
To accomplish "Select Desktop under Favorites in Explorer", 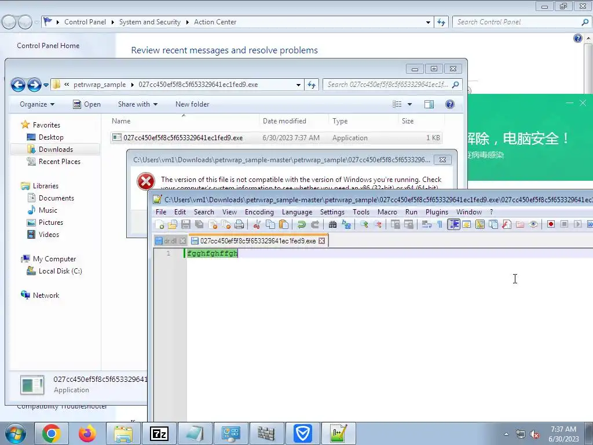I will pyautogui.click(x=51, y=137).
